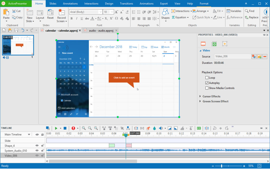Open the font size dropdown
This screenshot has width=270, height=169.
pos(112,12)
